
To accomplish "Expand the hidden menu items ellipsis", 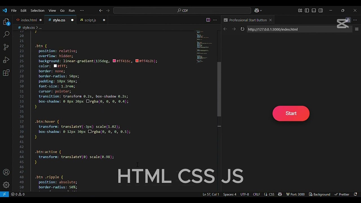I will tap(82, 10).
